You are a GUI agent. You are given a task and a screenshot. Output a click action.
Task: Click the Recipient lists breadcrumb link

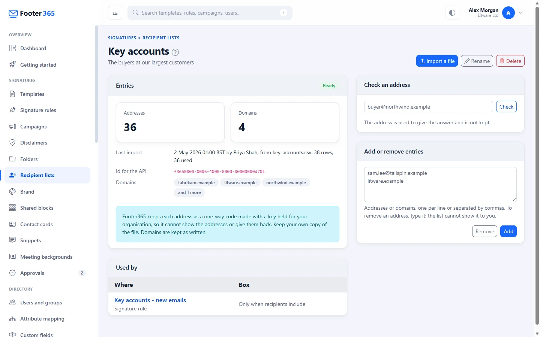[161, 38]
